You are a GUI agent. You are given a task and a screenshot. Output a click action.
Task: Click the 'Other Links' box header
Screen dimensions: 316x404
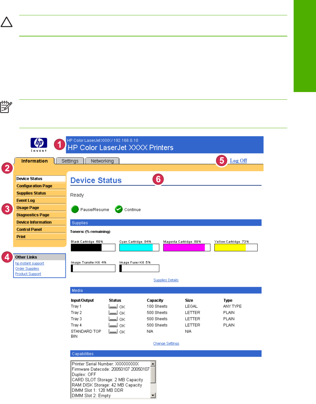pyautogui.click(x=40, y=257)
